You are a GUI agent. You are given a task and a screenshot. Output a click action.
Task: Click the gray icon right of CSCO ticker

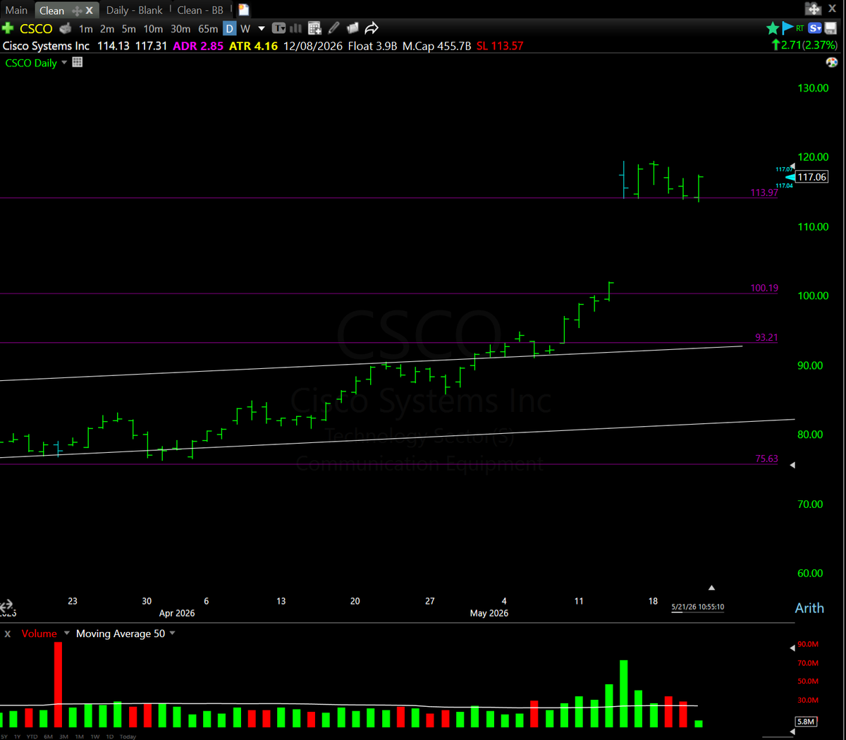(x=66, y=28)
